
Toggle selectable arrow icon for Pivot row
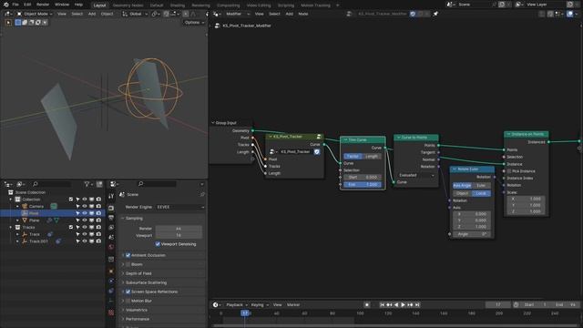[x=77, y=213]
